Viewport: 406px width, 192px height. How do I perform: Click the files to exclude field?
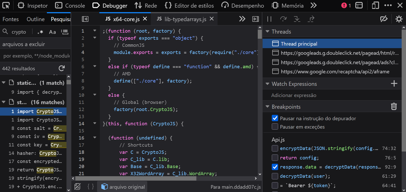point(35,56)
